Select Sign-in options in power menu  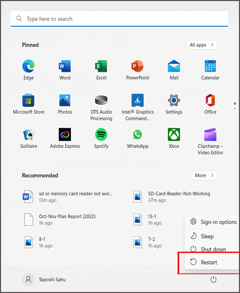tap(213, 222)
